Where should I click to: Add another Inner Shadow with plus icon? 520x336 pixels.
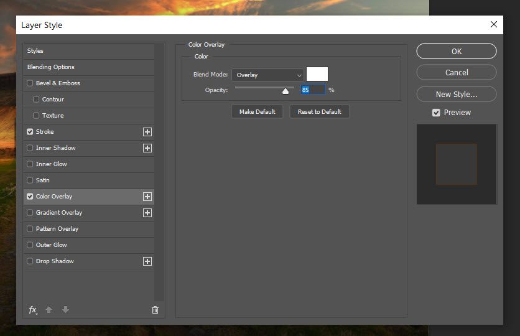coord(147,148)
